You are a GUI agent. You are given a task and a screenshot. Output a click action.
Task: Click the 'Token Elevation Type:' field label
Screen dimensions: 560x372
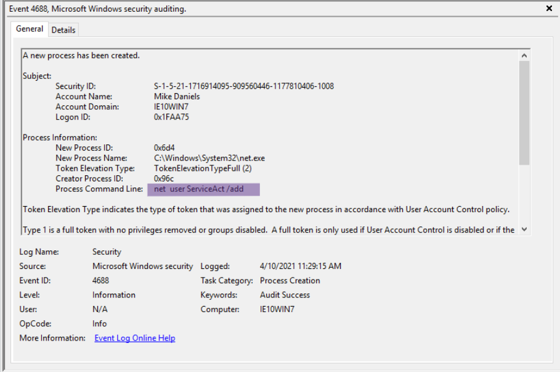coord(95,168)
